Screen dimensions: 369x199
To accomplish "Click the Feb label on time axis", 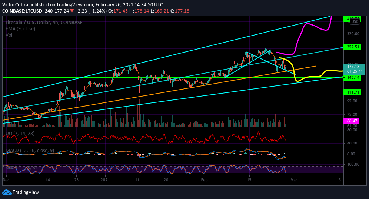I will pyautogui.click(x=204, y=180).
